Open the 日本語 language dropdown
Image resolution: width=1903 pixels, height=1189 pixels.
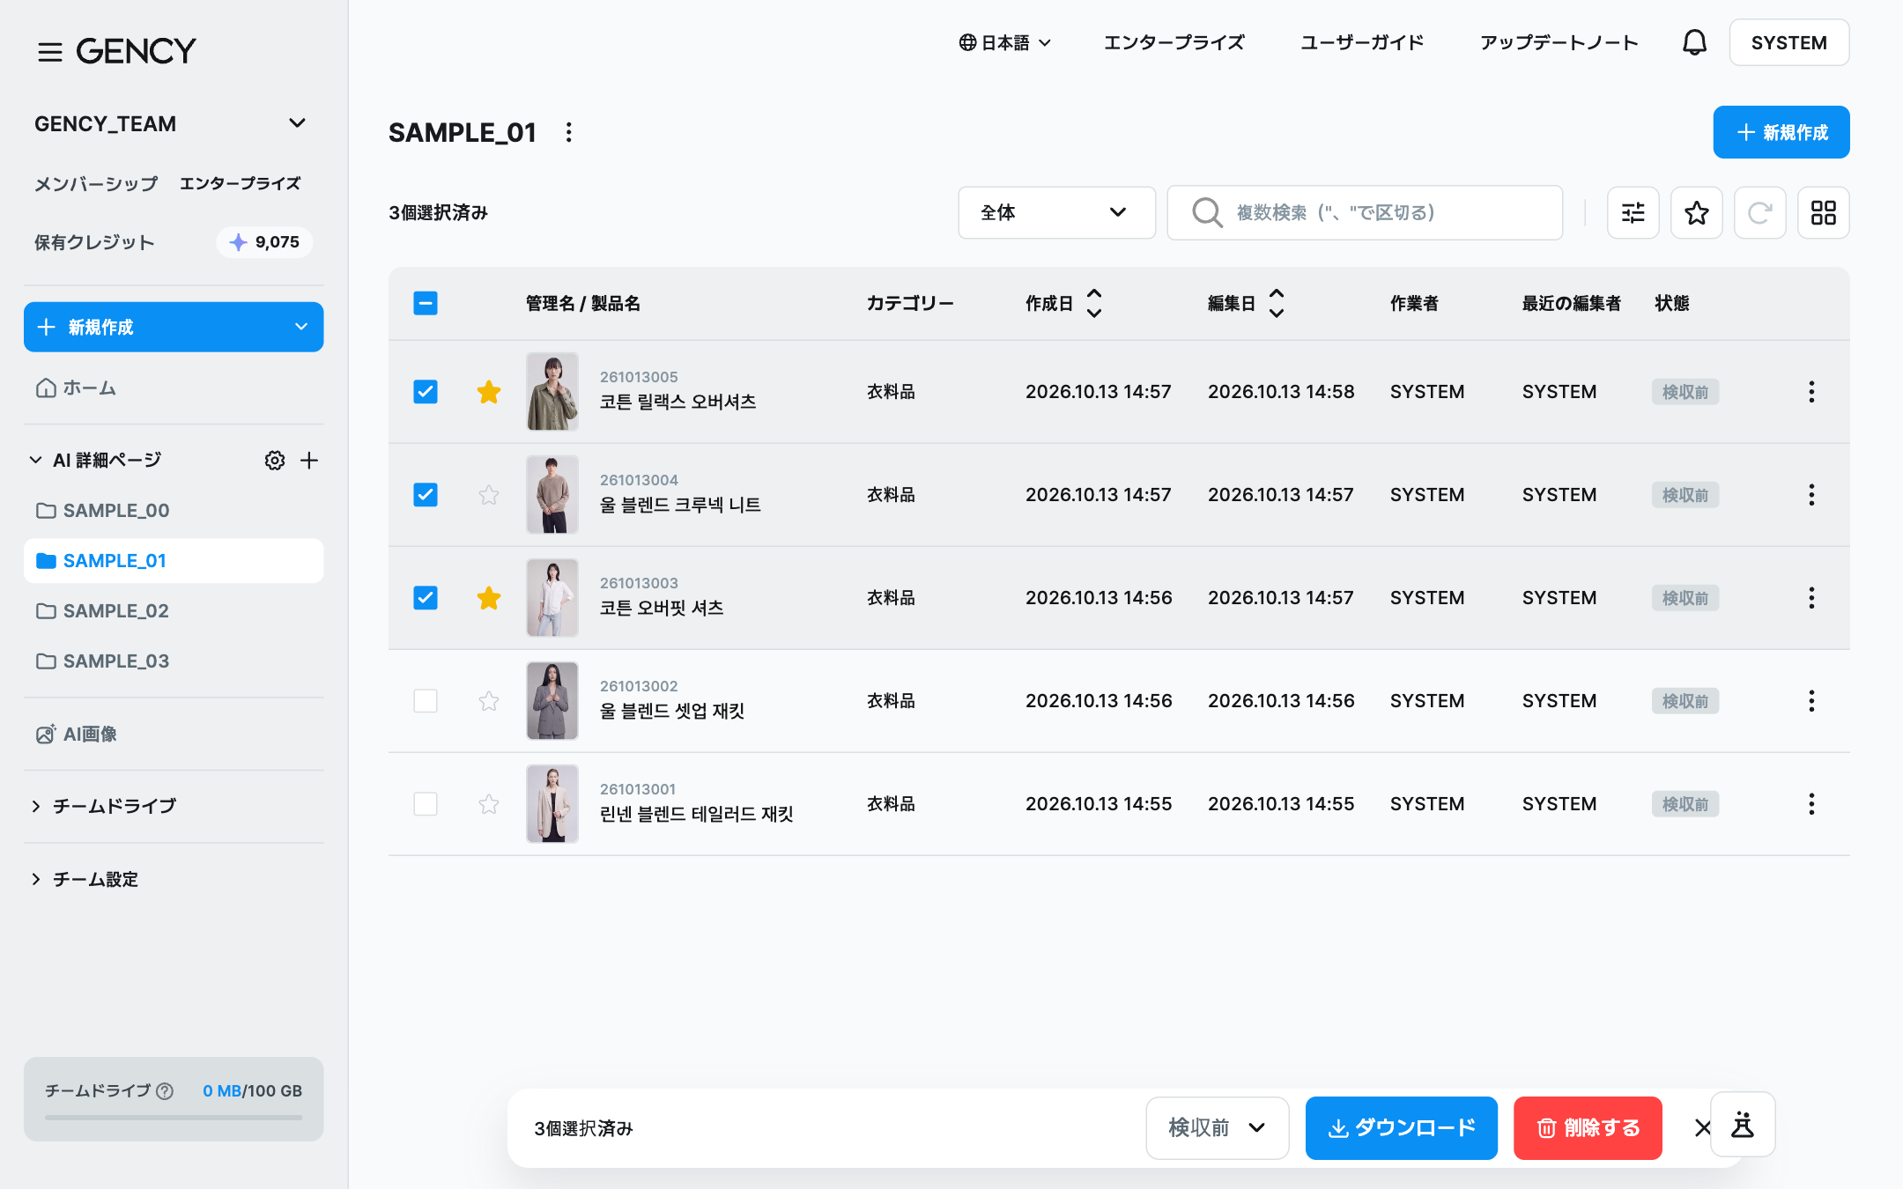coord(1004,42)
